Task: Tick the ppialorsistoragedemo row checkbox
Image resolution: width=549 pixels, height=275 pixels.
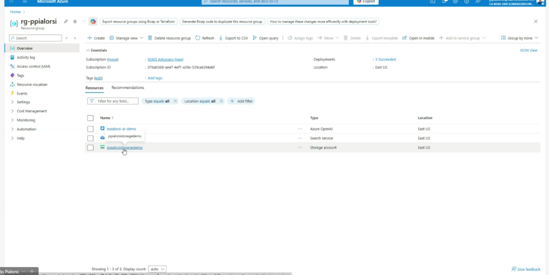Action: [x=90, y=148]
